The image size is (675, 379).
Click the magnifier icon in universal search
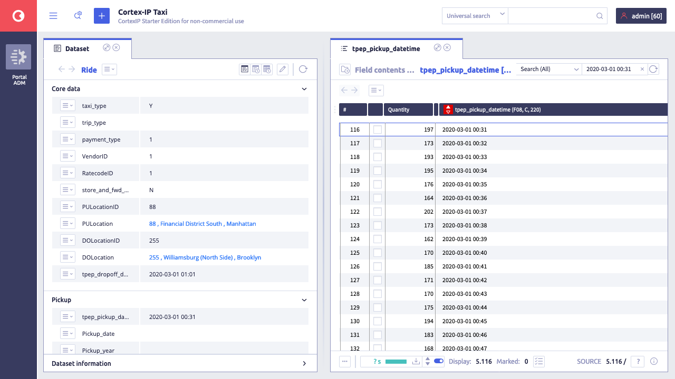tap(600, 16)
